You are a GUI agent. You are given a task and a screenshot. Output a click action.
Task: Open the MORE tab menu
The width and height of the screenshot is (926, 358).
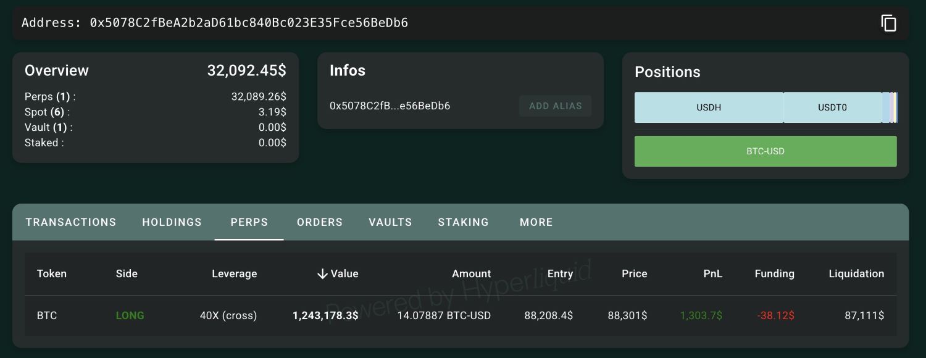(x=536, y=222)
